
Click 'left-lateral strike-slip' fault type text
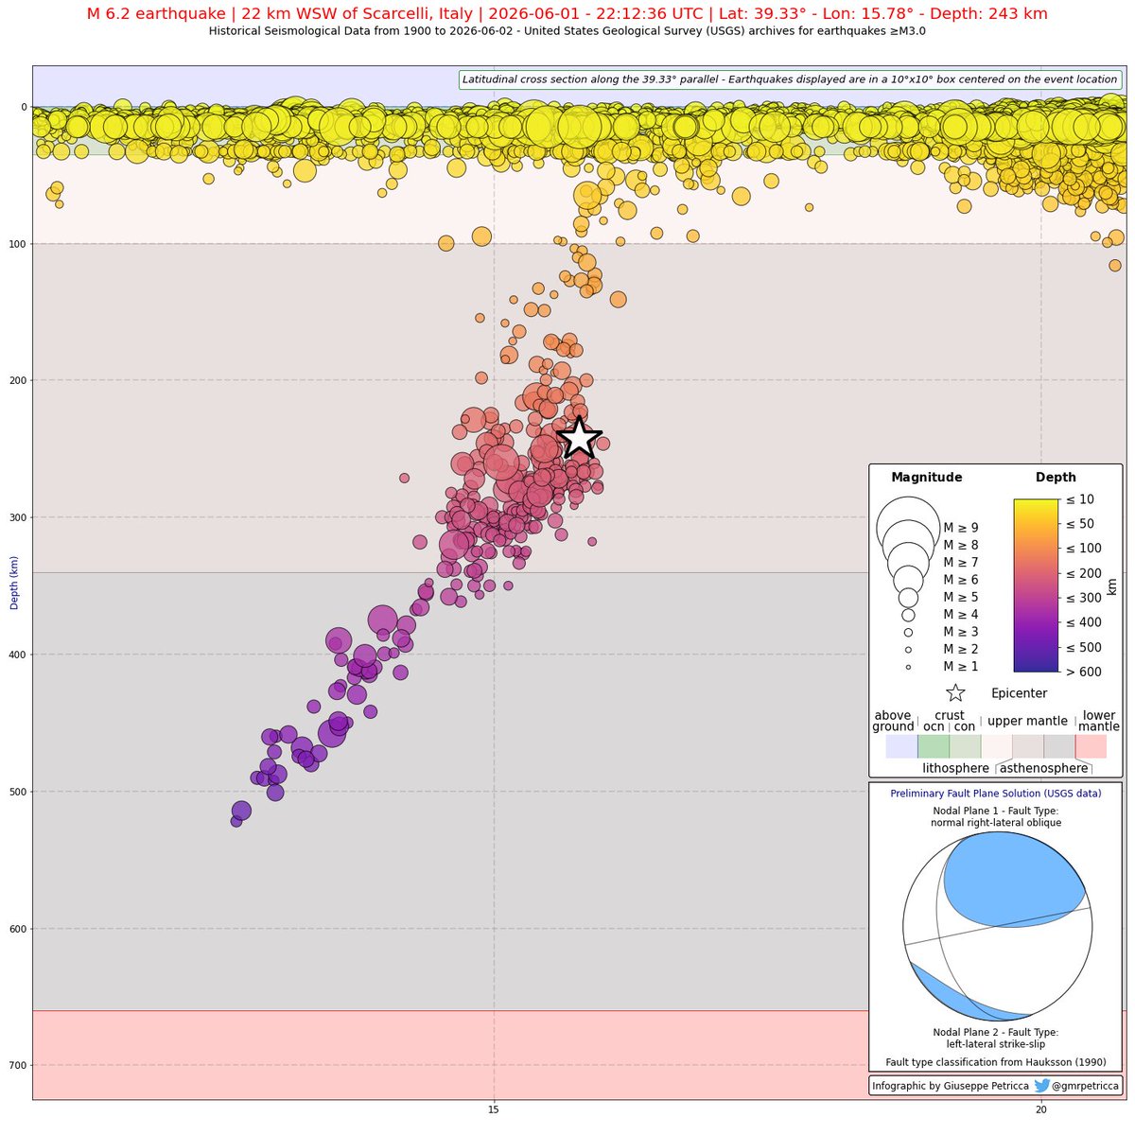(x=996, y=1044)
